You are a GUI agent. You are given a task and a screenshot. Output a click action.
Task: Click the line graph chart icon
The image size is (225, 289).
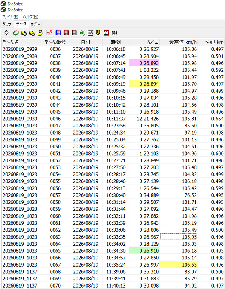(x=49, y=33)
